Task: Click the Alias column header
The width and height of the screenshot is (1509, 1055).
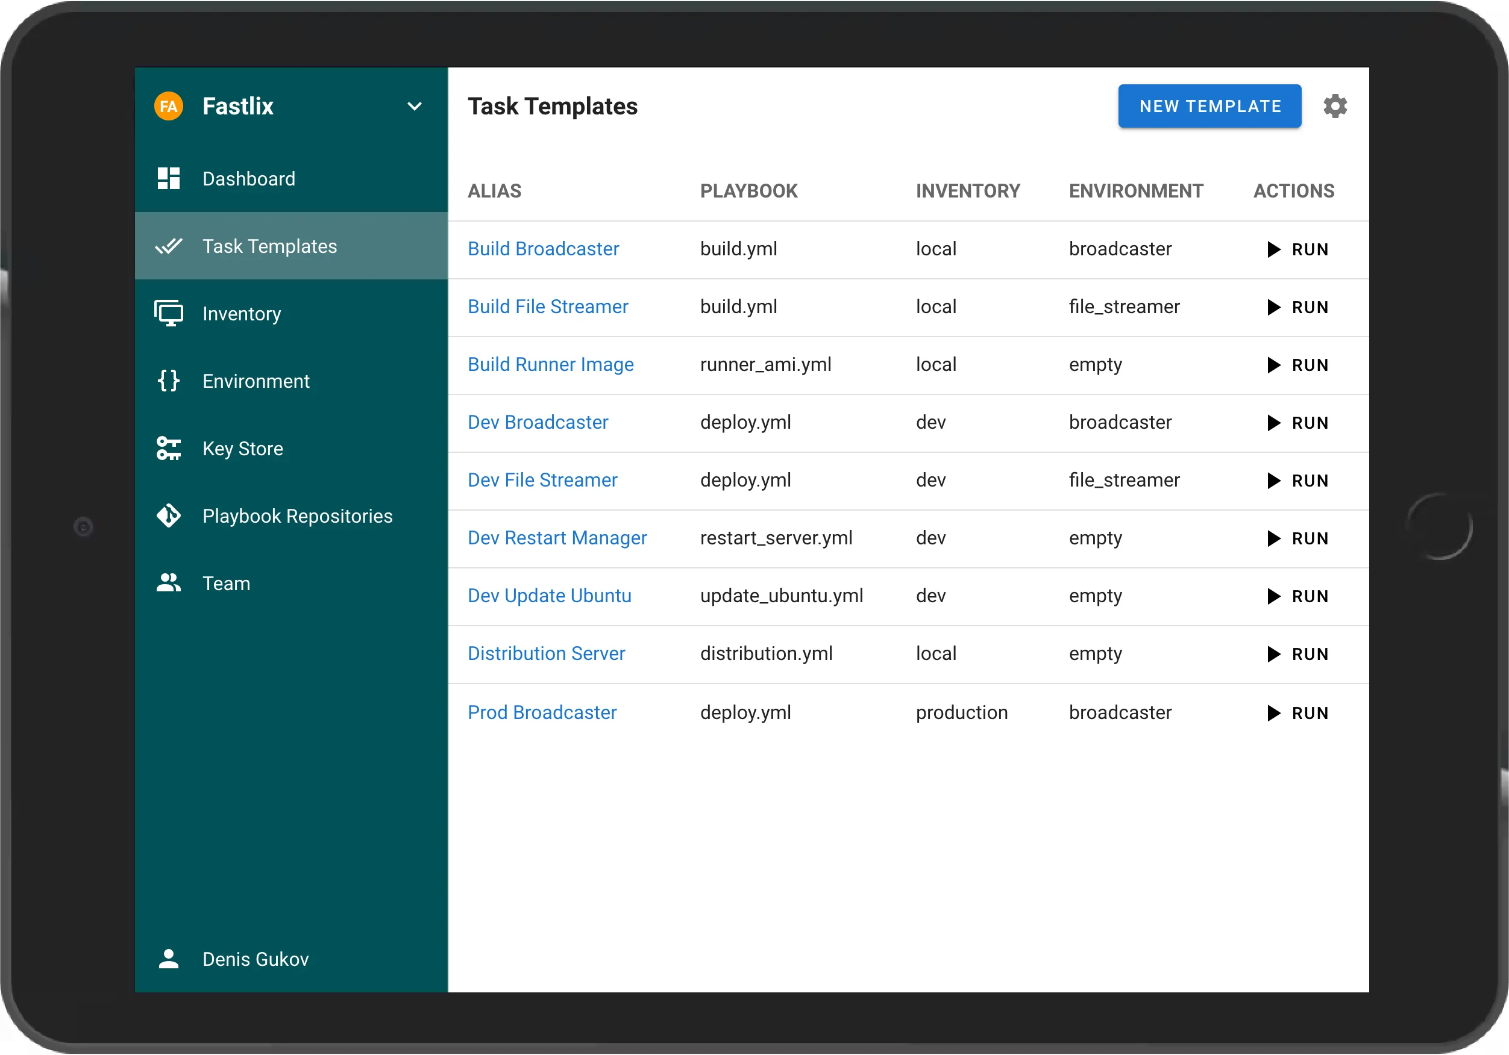Action: coord(494,191)
